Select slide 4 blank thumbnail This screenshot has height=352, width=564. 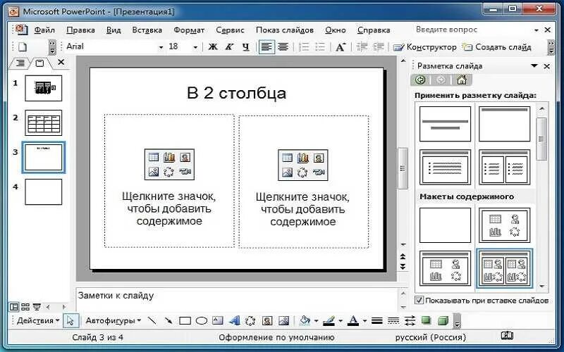[44, 192]
